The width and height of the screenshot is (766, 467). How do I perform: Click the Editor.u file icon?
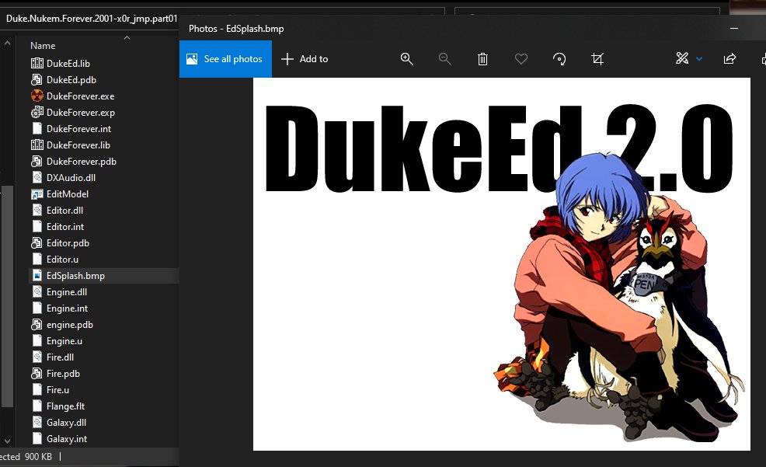pyautogui.click(x=37, y=260)
